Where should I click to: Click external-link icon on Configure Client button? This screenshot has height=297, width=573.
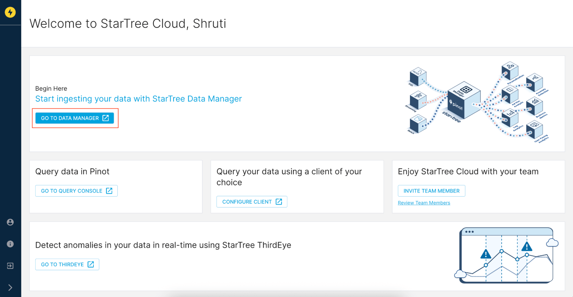(x=279, y=202)
